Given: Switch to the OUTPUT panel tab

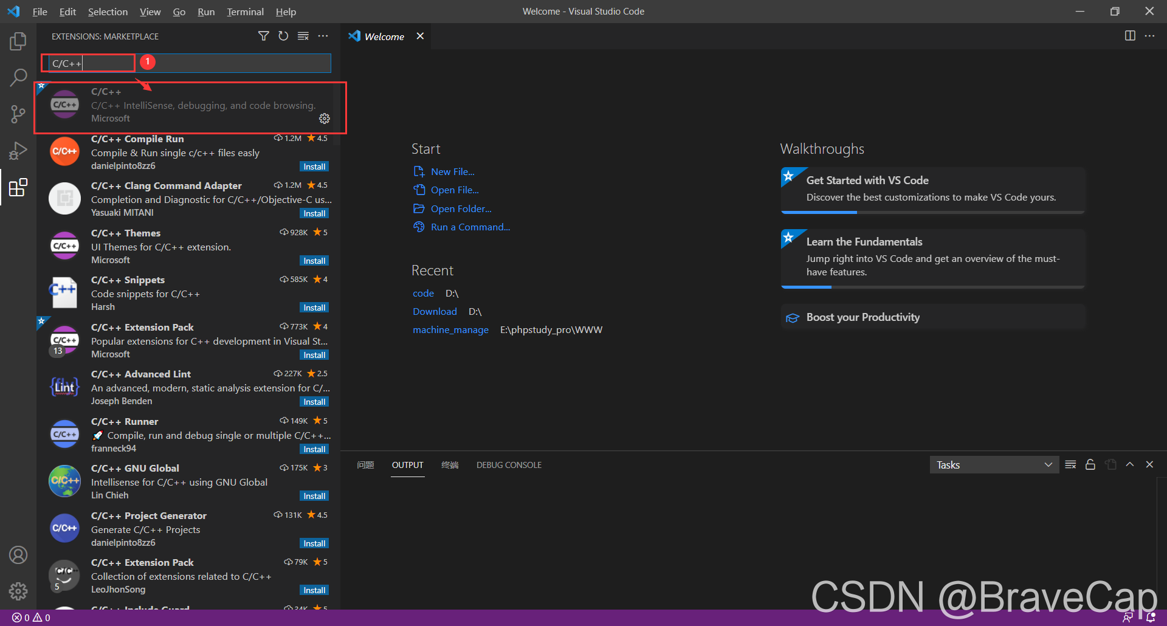Looking at the screenshot, I should tap(407, 465).
